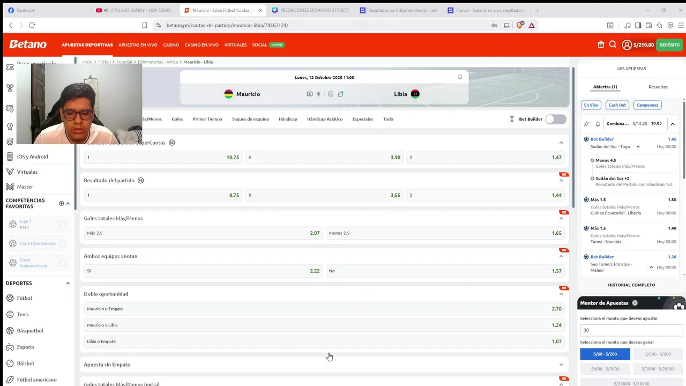Viewport: 686px width, 386px height.
Task: Filter bets by En Vivo
Action: (x=591, y=105)
